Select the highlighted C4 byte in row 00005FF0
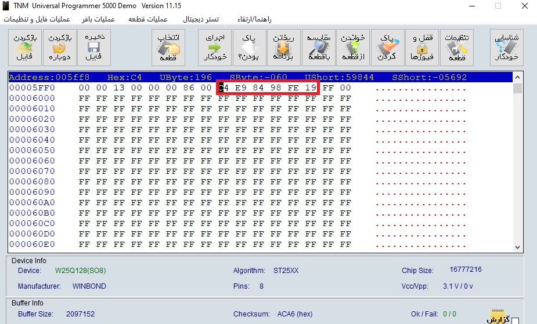 [224, 88]
